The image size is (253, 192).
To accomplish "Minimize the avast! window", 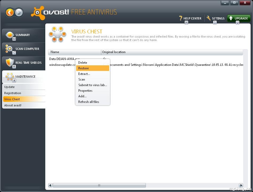I will (x=225, y=3).
